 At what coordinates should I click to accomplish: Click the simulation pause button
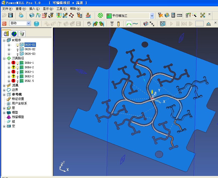178,24
